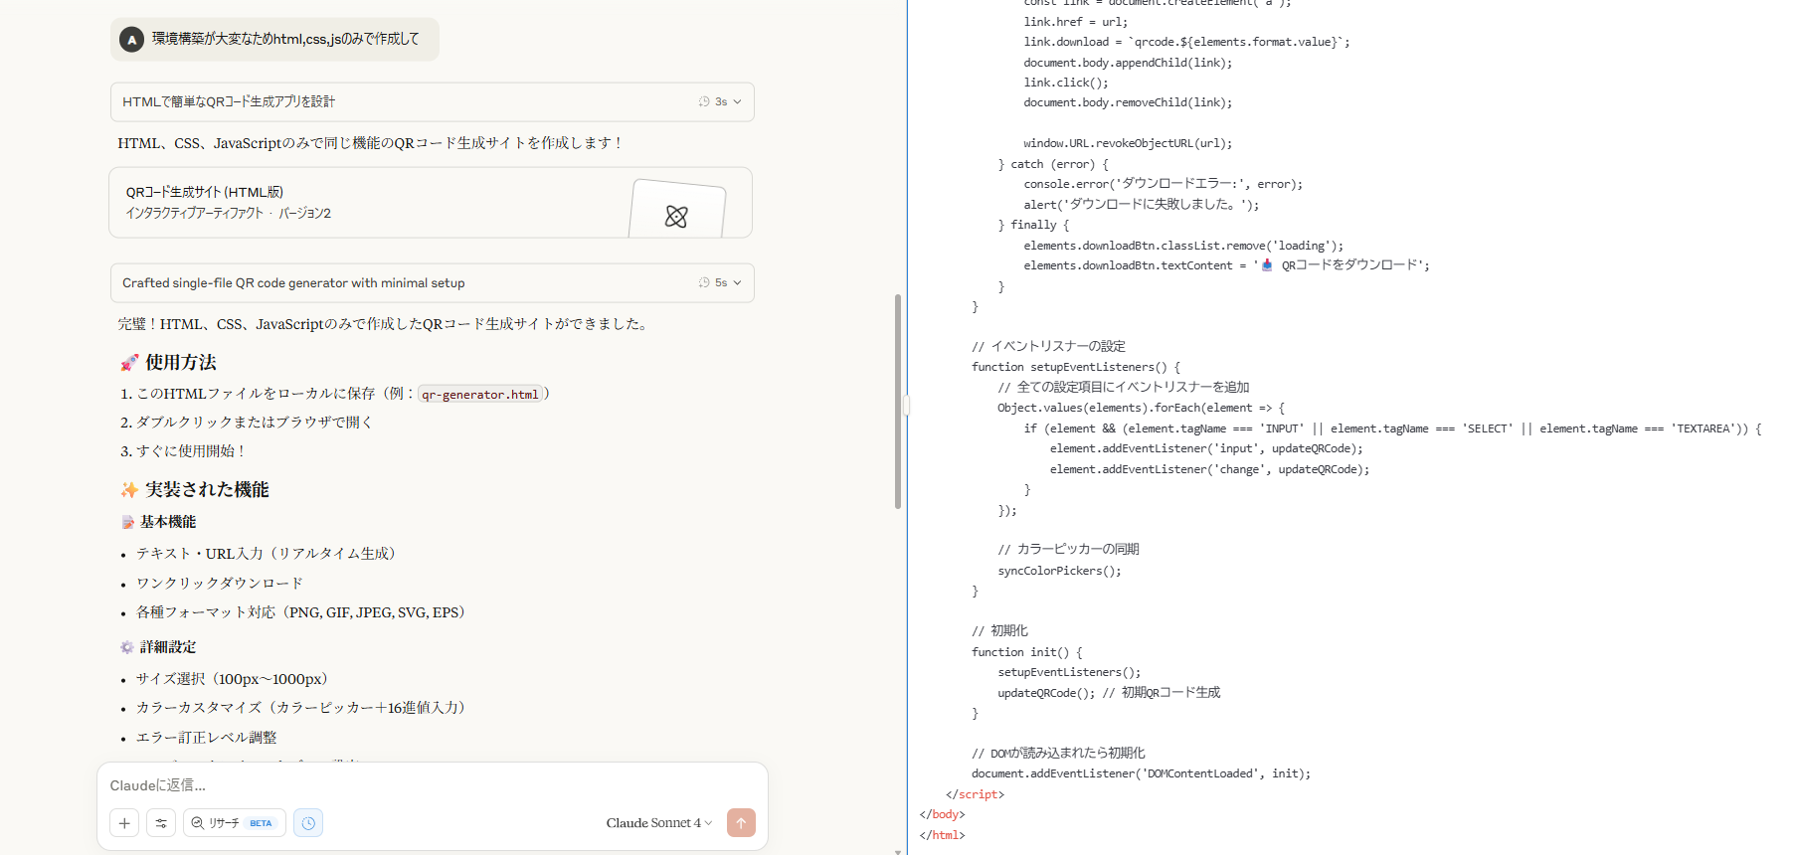Click the plus attachment button in chat input

tap(124, 823)
